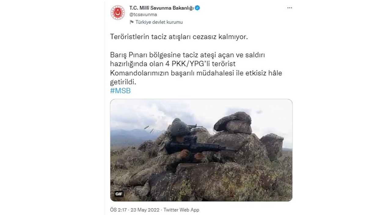Play the soldier GIF media
Image resolution: width=391 pixels, height=215 pixels.
[201, 150]
